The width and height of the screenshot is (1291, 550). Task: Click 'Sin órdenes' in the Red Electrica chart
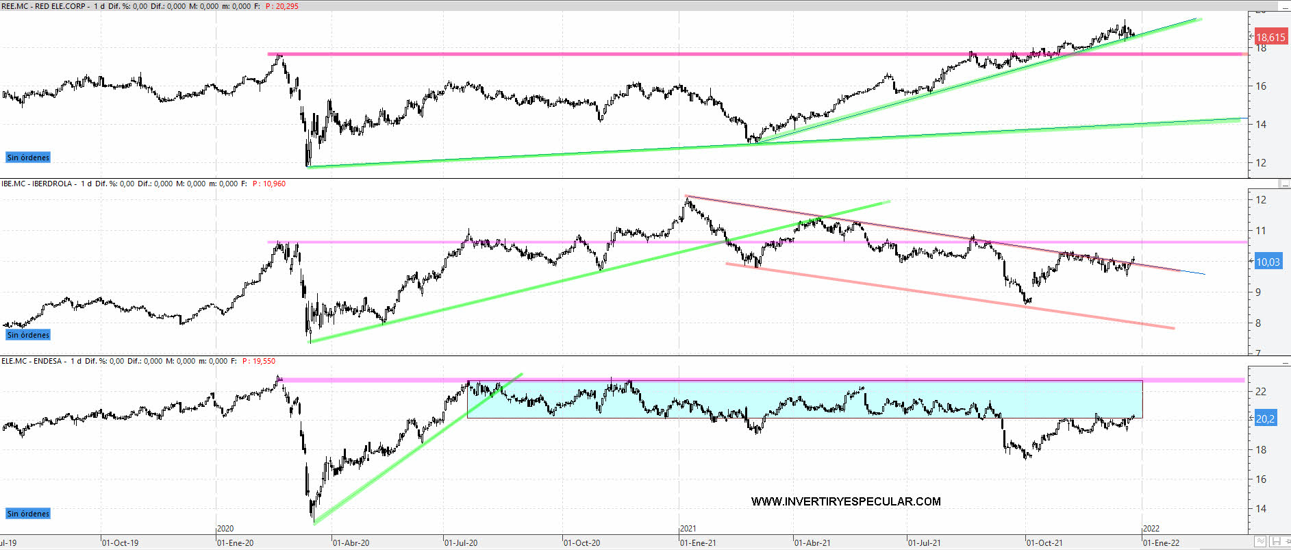click(28, 158)
